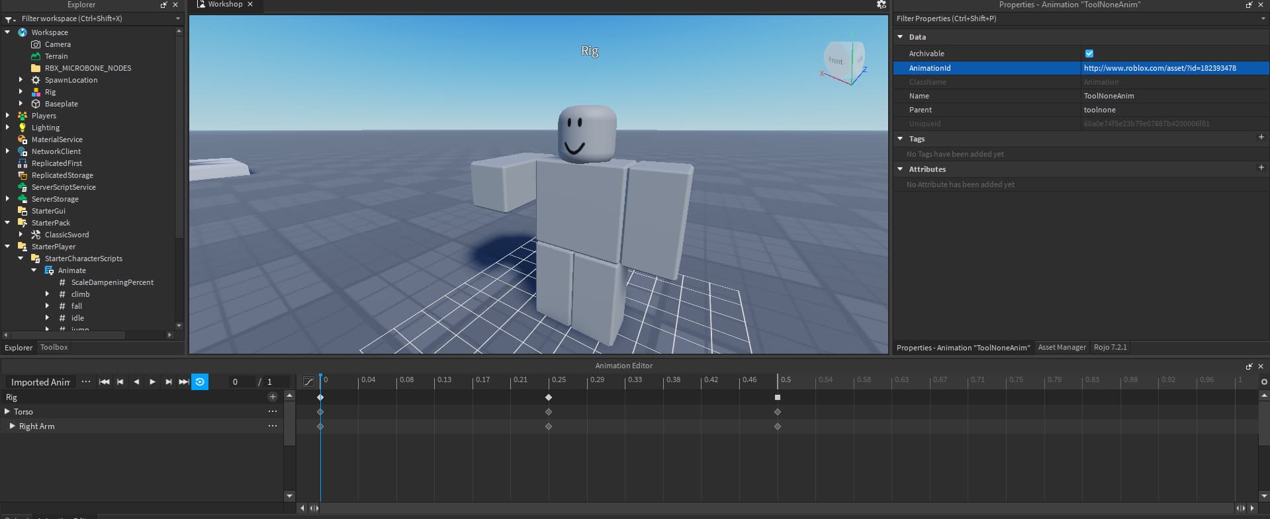Select Rig keyframe at 0.25 seconds

pyautogui.click(x=549, y=397)
